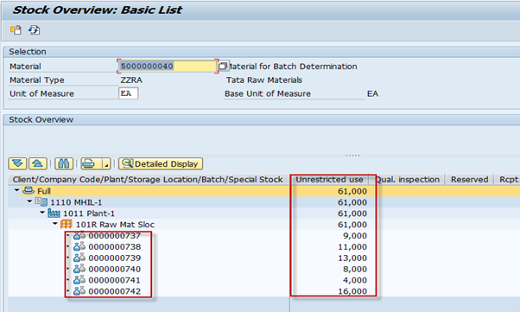Open value help next to Material field

pyautogui.click(x=223, y=66)
